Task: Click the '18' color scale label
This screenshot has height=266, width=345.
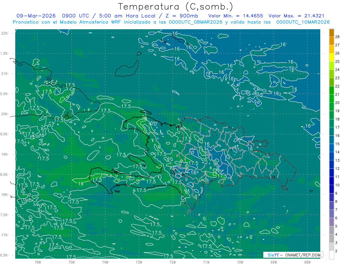Action: 338,119
